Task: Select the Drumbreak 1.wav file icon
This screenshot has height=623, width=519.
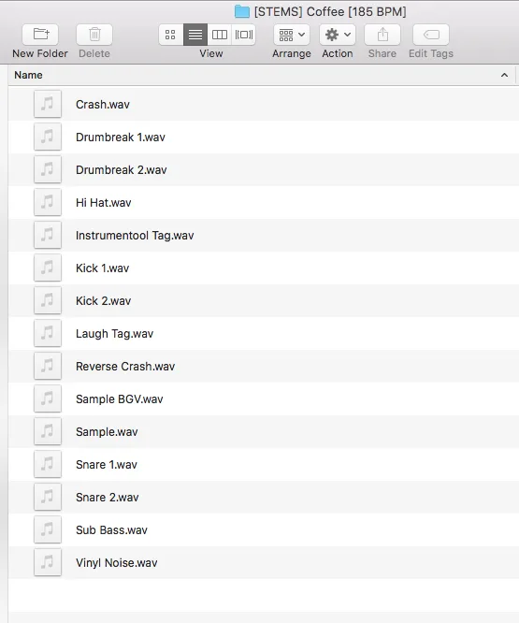Action: 48,137
